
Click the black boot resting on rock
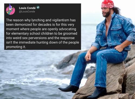[x=97, y=93]
